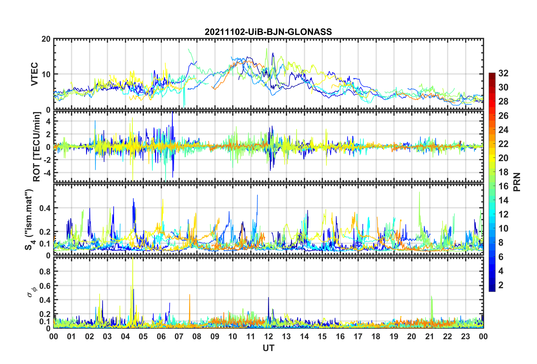Click the 20 tick on the VTEC y-axis
Screen dimensions: 537x364
pos(46,39)
